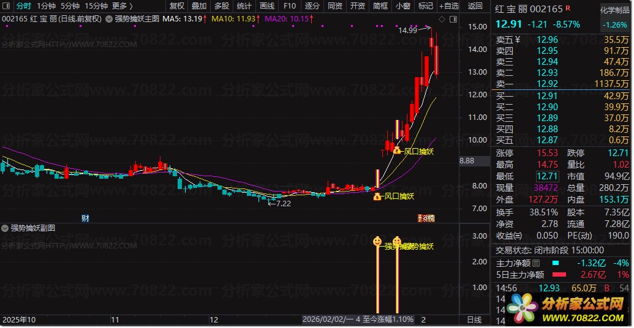Click the 财 finance marker icon on the chart
This screenshot has width=634, height=328.
85,218
